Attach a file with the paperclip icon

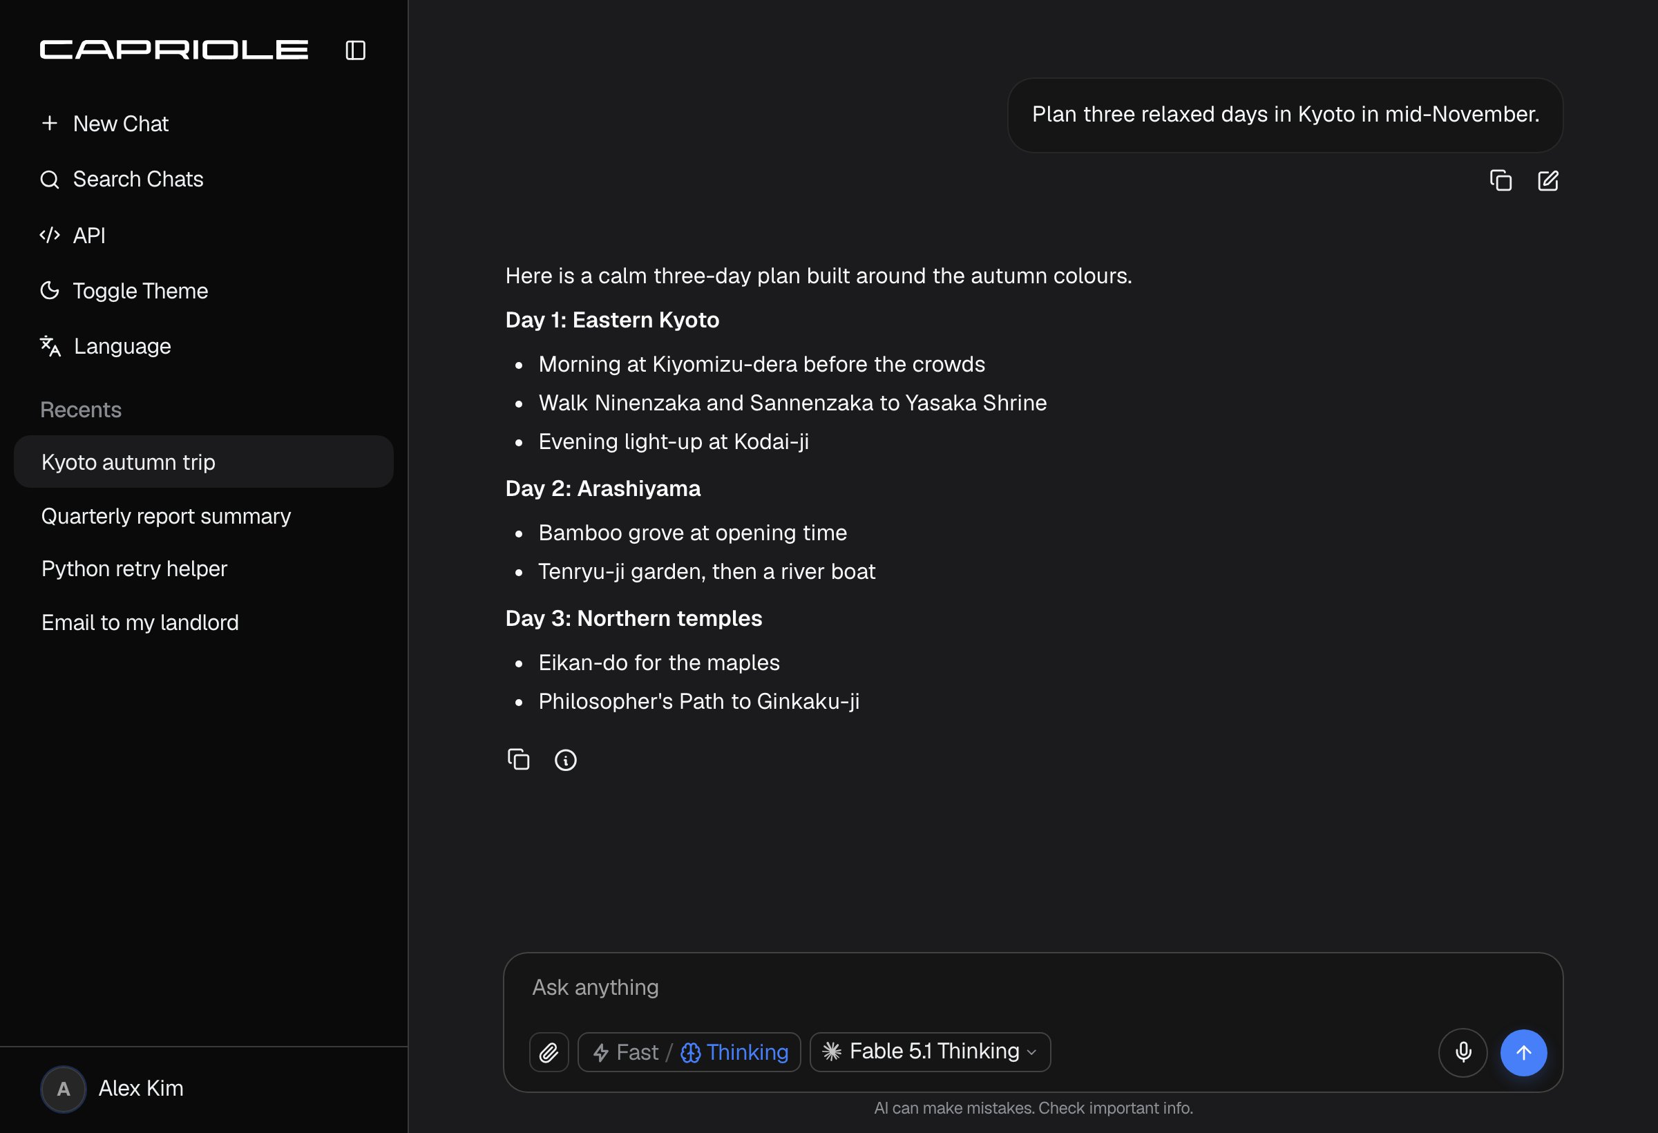click(x=549, y=1052)
